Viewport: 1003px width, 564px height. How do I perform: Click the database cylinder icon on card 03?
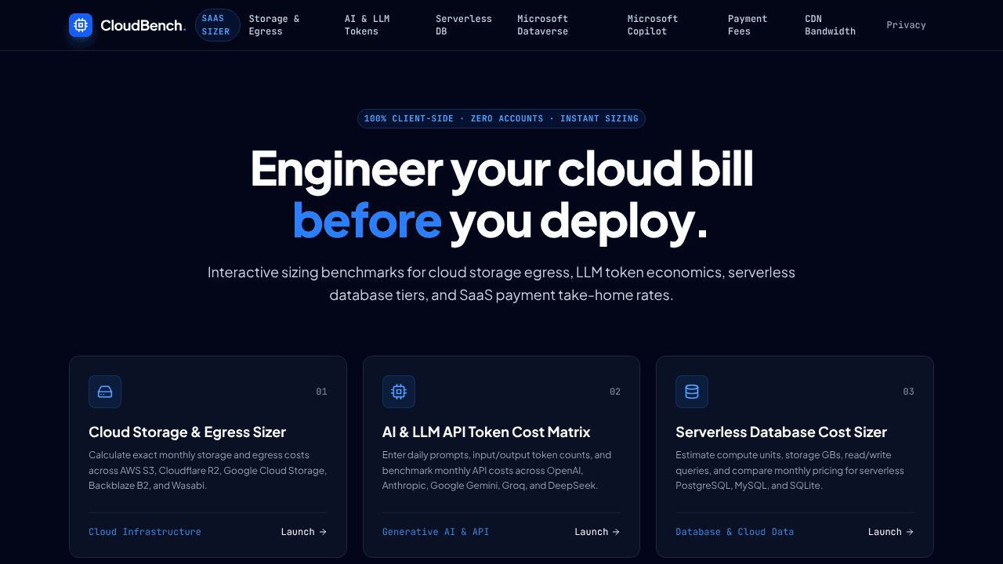tap(692, 392)
